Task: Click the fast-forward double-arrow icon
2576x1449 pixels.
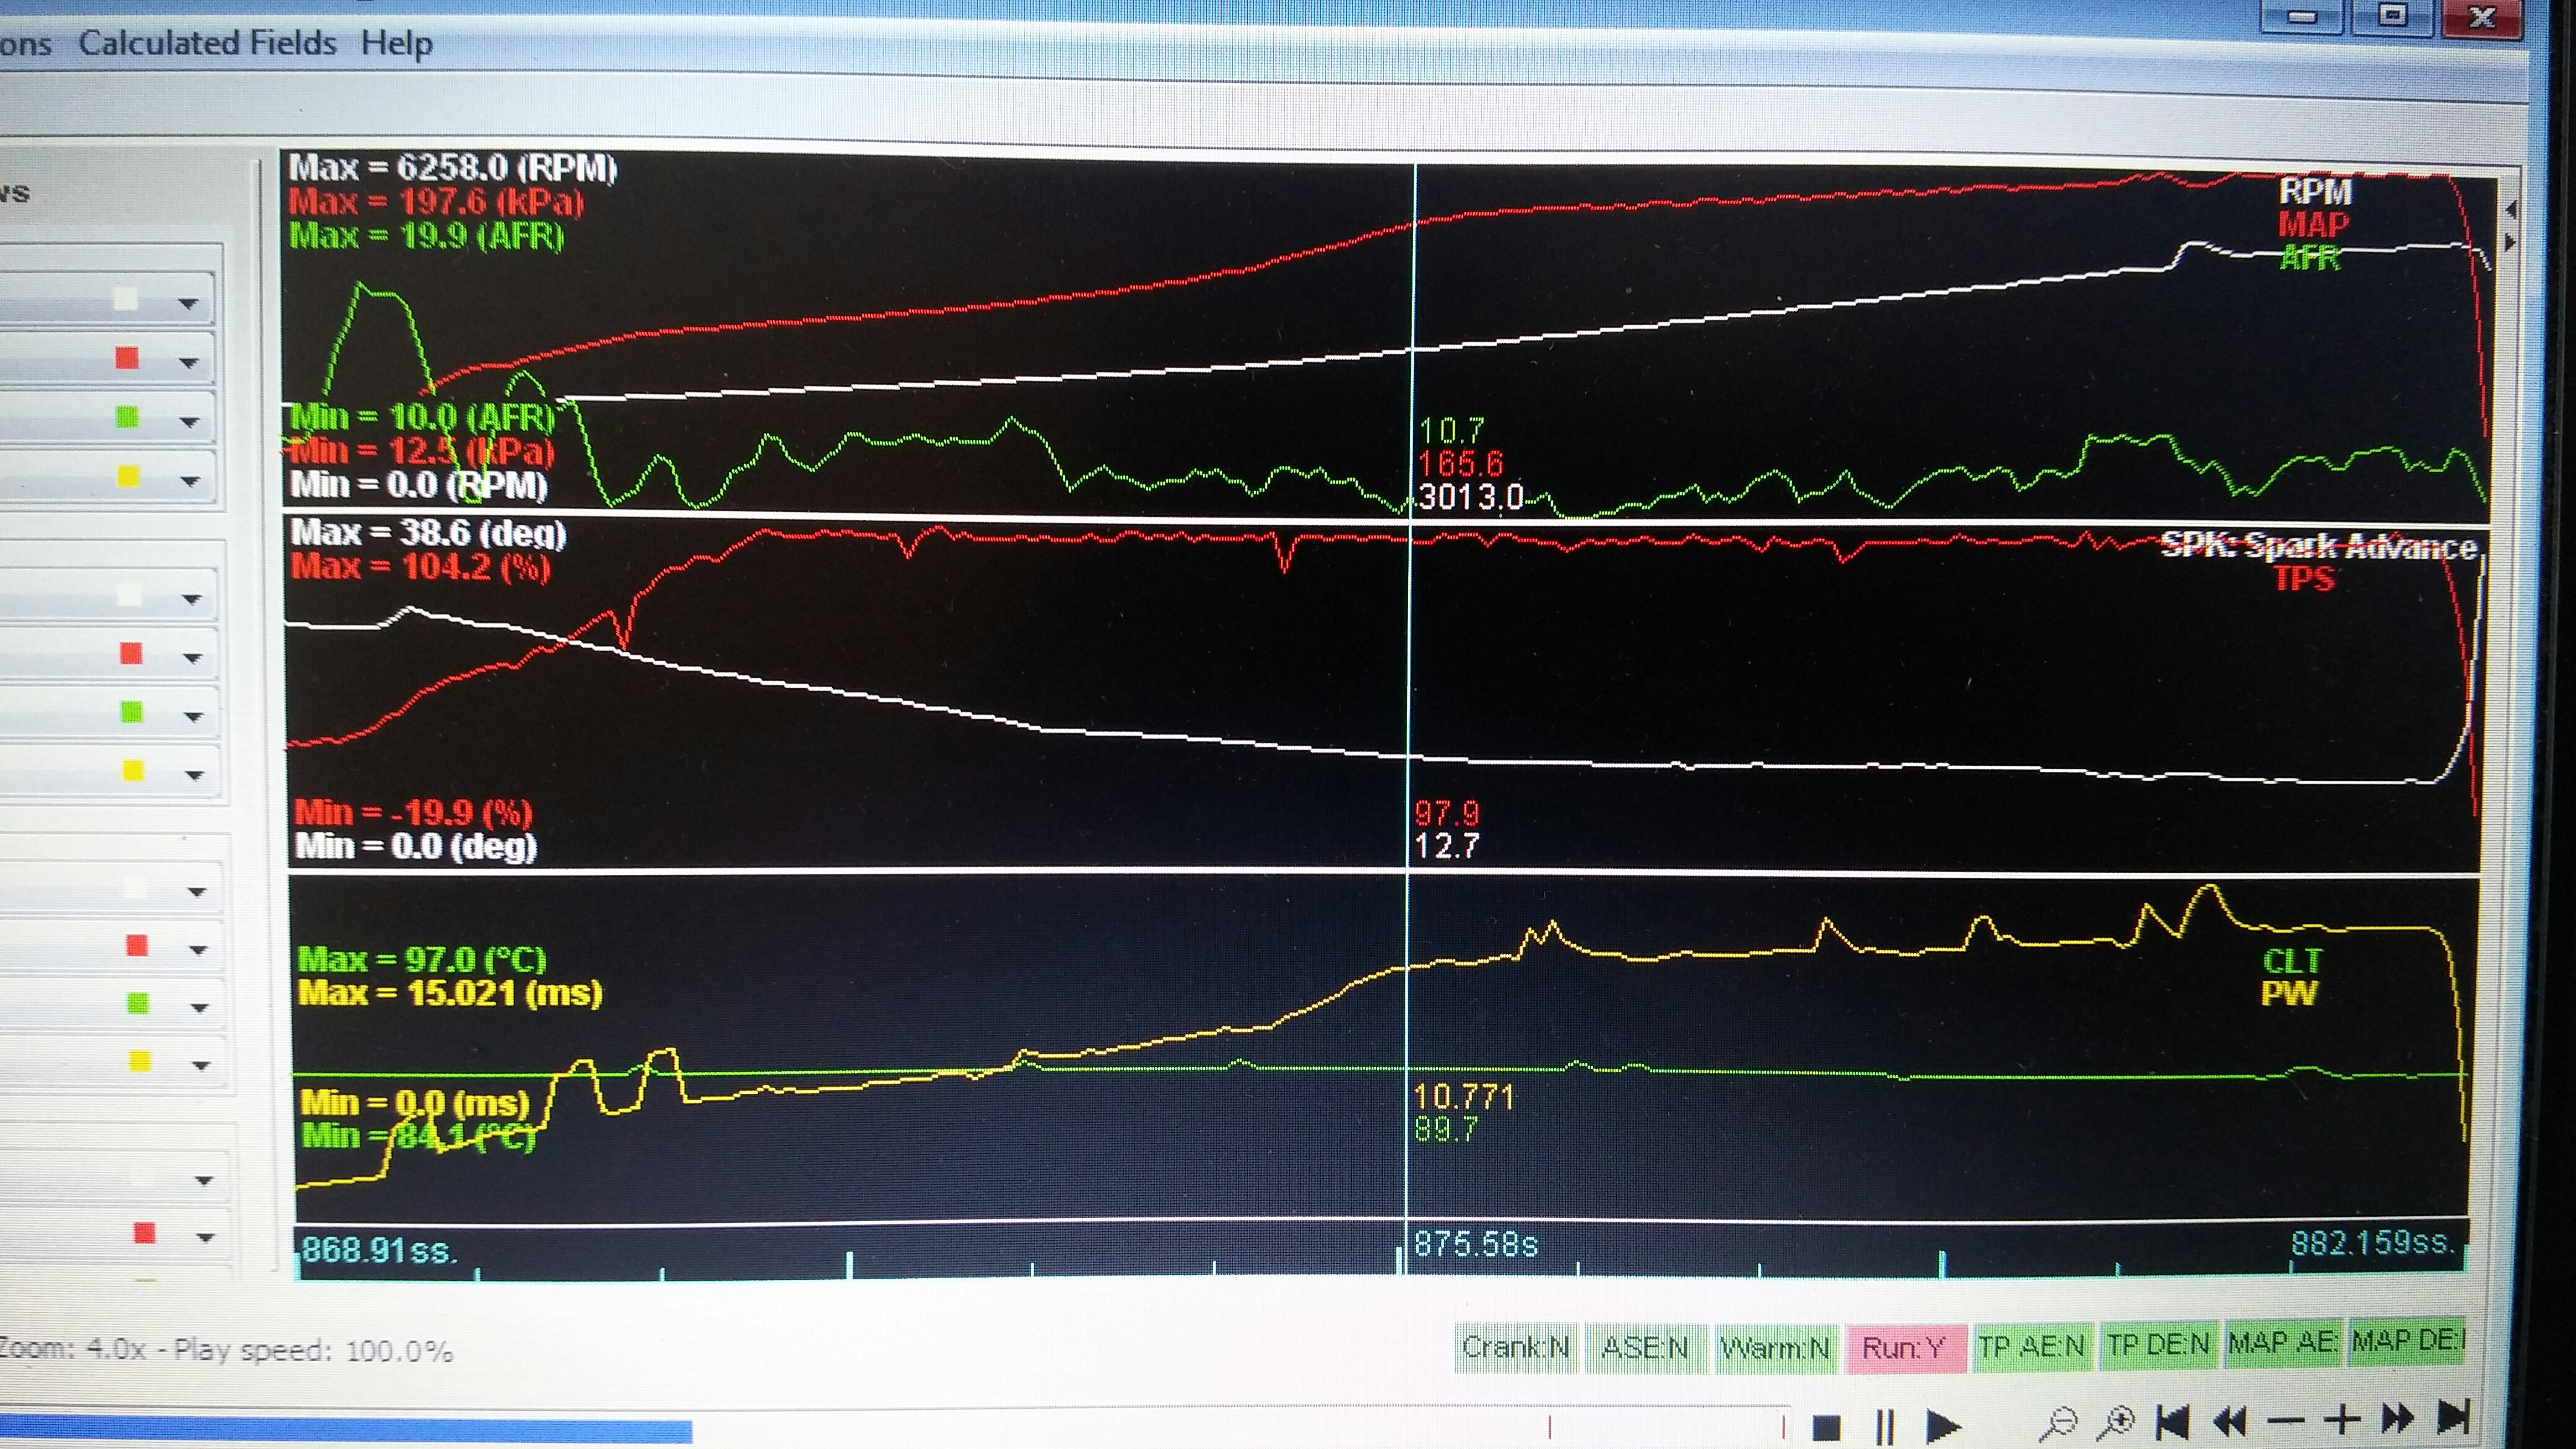Action: pos(2398,1418)
